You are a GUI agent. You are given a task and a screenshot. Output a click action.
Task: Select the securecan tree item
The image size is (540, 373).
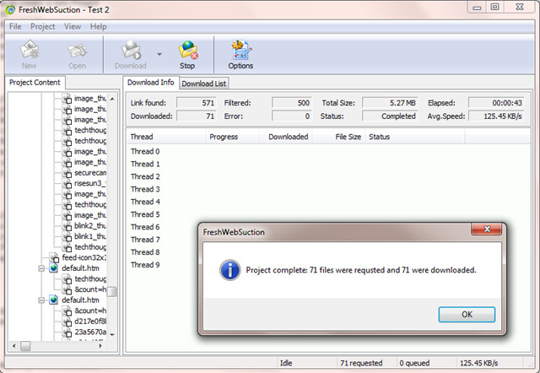[90, 173]
